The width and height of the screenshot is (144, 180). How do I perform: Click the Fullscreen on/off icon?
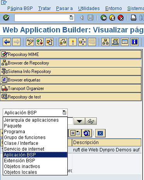click(x=125, y=42)
